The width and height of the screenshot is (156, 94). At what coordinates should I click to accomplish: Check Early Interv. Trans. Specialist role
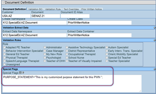[x=107, y=51]
